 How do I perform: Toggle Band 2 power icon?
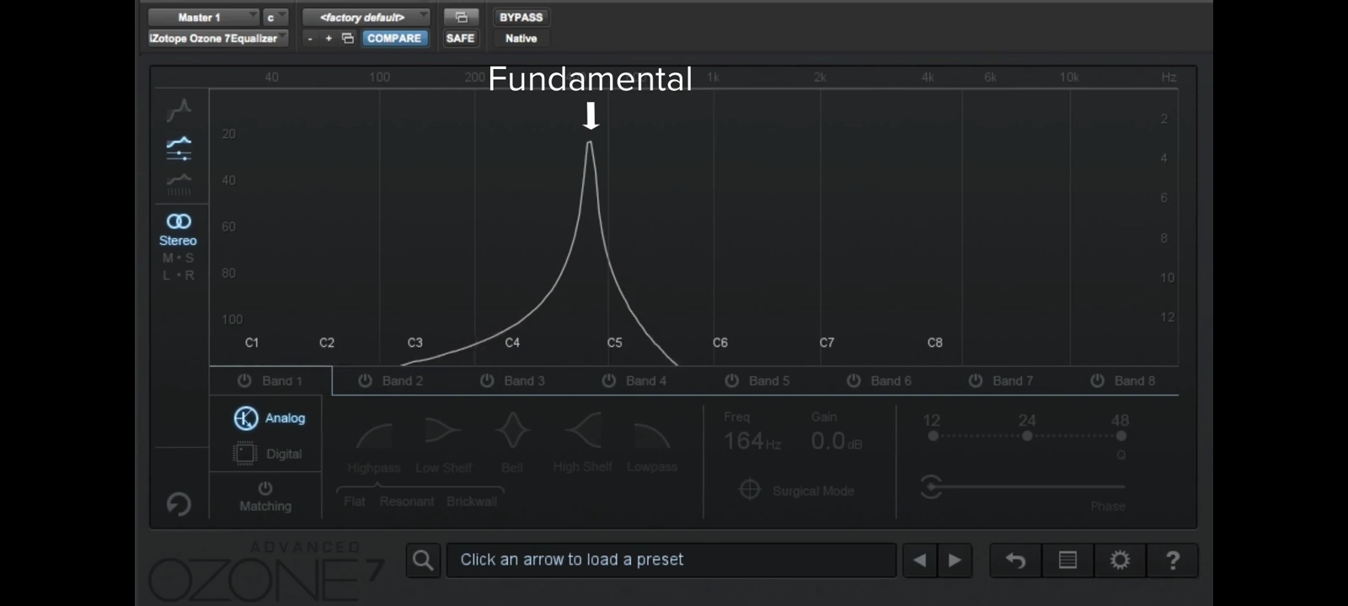365,380
